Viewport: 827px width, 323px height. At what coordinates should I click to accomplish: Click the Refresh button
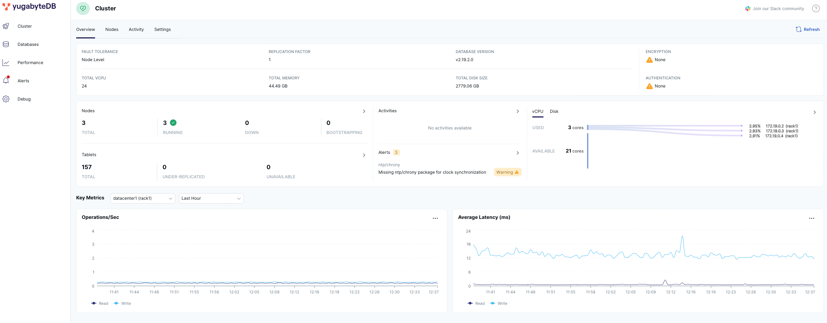(x=807, y=30)
